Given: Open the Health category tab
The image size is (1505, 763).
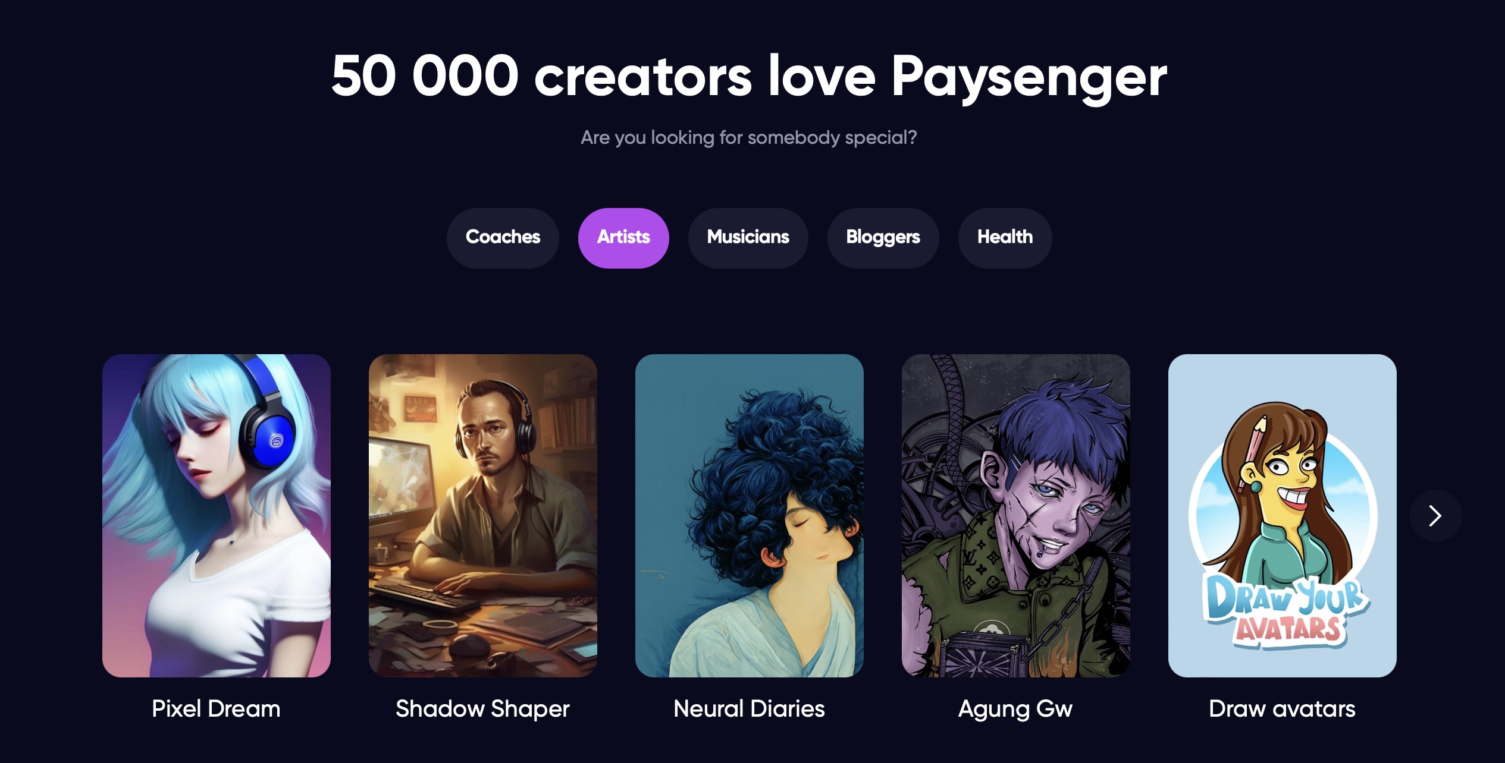Looking at the screenshot, I should [x=1005, y=238].
